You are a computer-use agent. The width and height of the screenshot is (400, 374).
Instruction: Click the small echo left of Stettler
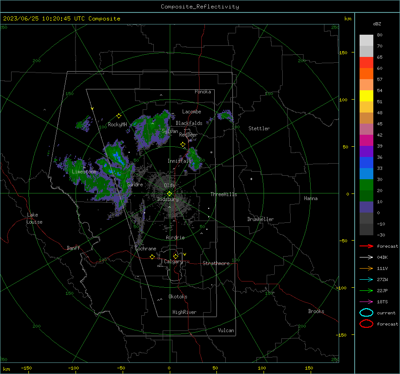click(x=225, y=115)
